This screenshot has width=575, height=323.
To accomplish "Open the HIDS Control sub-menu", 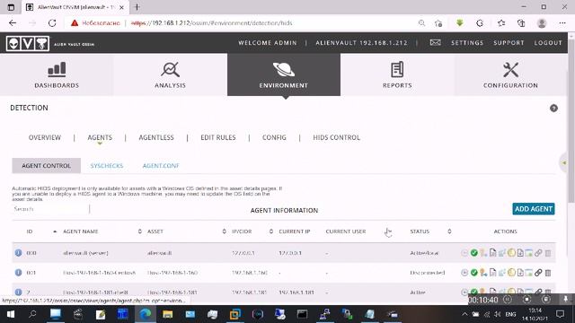I will 337,137.
